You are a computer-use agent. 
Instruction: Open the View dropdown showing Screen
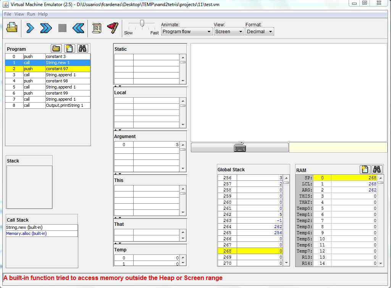[229, 32]
